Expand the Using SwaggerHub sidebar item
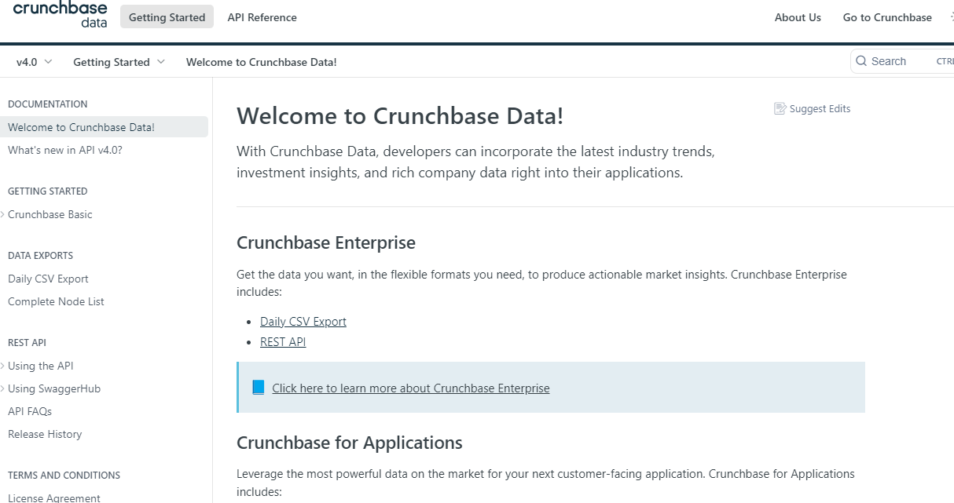 coord(3,389)
